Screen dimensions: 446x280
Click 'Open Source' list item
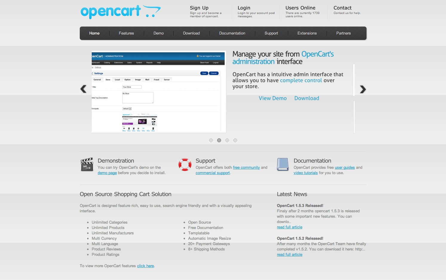[199, 222]
